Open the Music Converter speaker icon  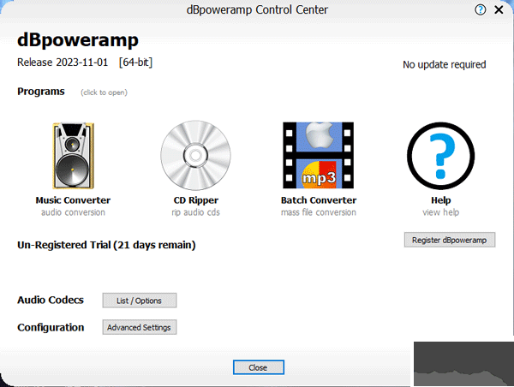pyautogui.click(x=73, y=155)
